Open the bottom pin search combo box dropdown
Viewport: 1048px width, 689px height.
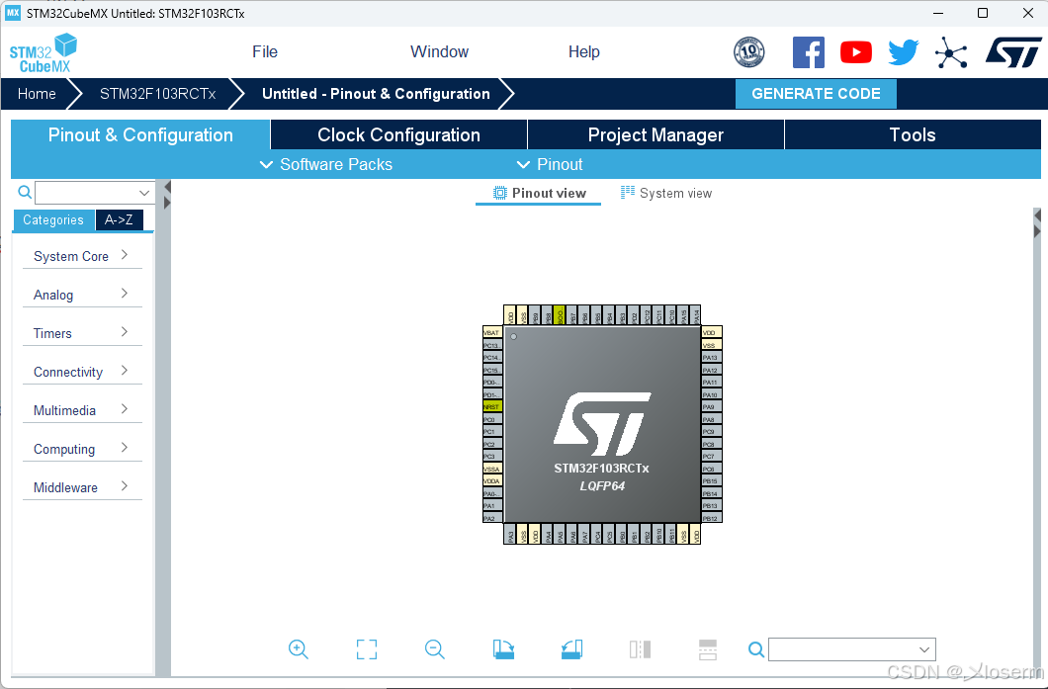tap(924, 648)
